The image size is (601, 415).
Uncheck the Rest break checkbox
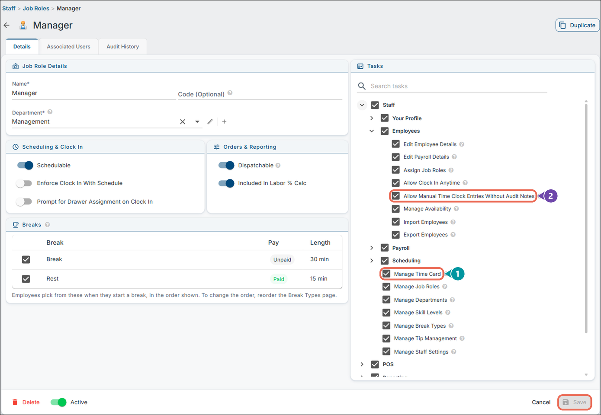(26, 279)
